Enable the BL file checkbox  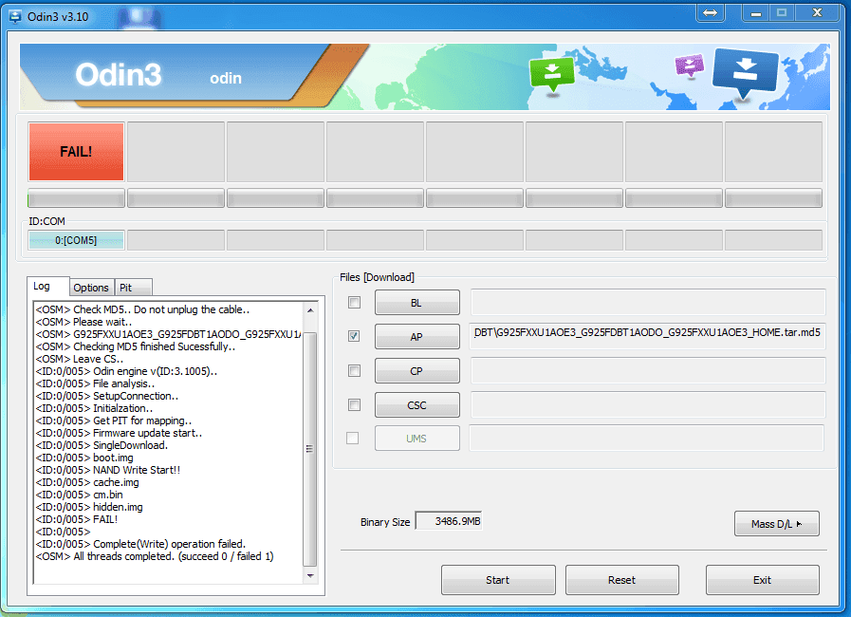point(355,303)
